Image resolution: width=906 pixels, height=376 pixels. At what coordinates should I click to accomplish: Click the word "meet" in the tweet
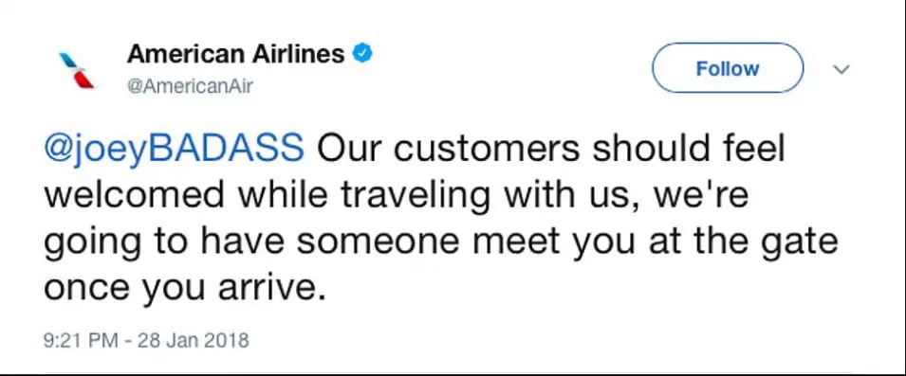509,242
